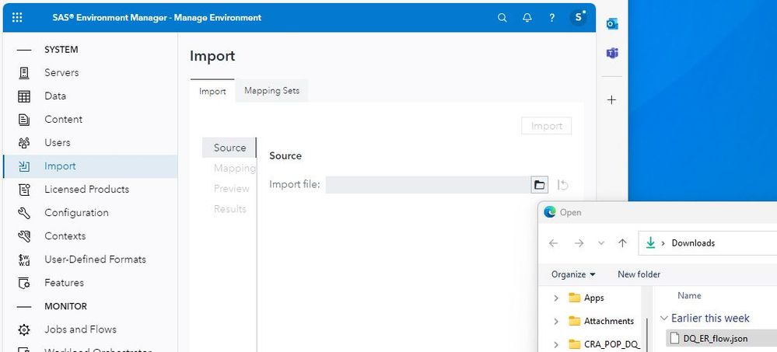Click the Import icon in sidebar
Image resolution: width=777 pixels, height=352 pixels.
click(x=24, y=166)
